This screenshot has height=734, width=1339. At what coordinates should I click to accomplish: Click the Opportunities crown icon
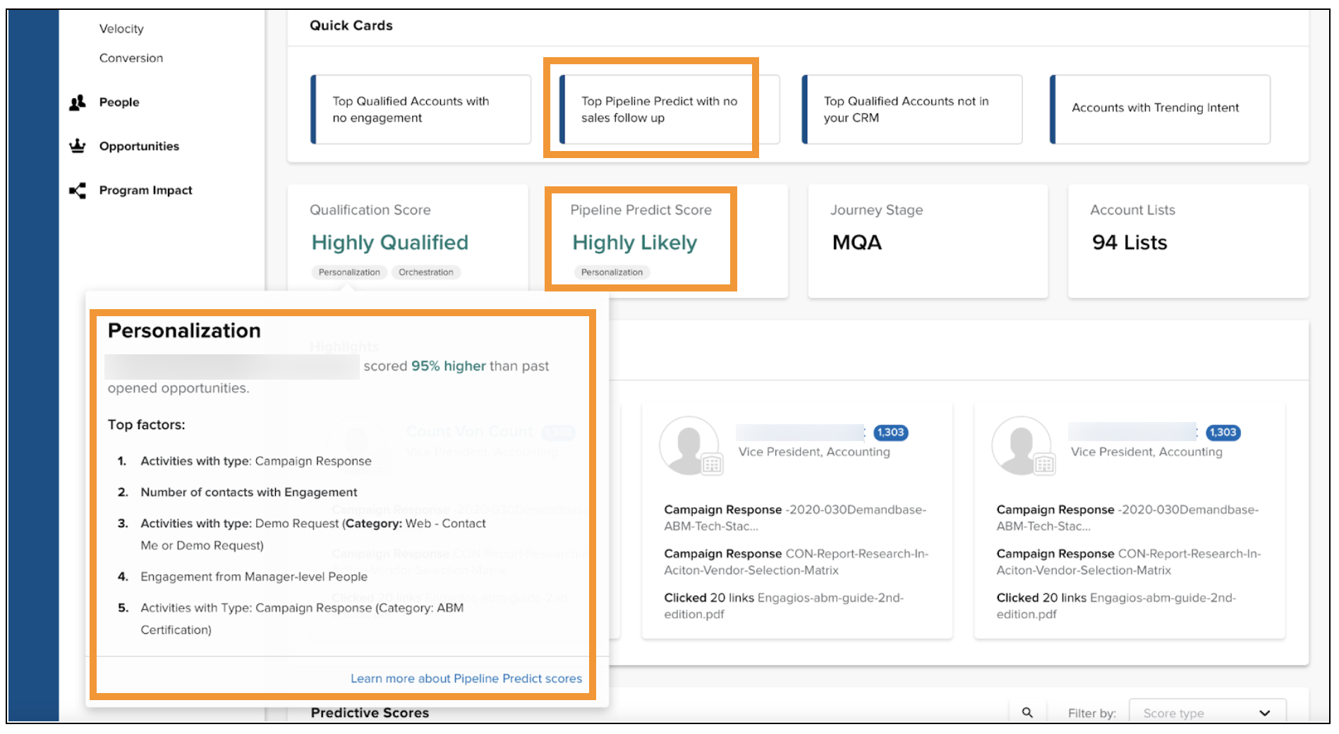coord(78,146)
